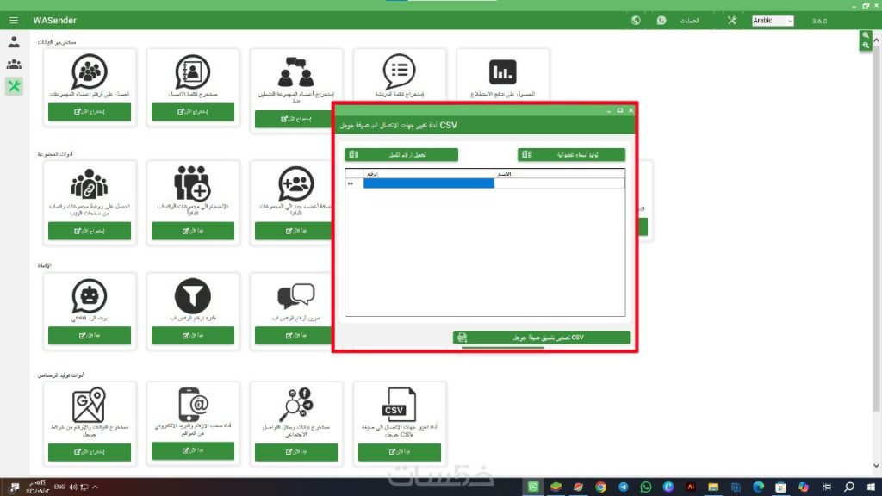The image size is (882, 496).
Task: Click the main window scrollbar up arrow
Action: 876,40
